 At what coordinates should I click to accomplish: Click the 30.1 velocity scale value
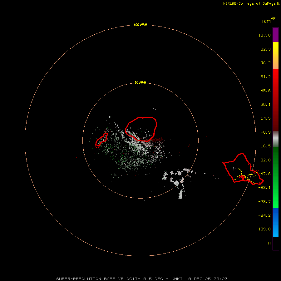click(266, 105)
